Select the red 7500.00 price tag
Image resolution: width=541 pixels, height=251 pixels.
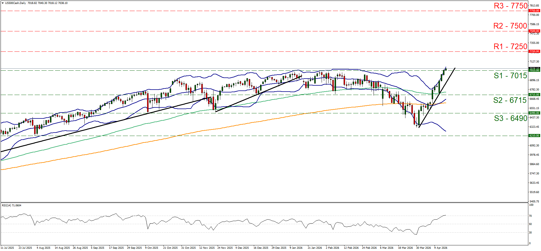pyautogui.click(x=534, y=31)
